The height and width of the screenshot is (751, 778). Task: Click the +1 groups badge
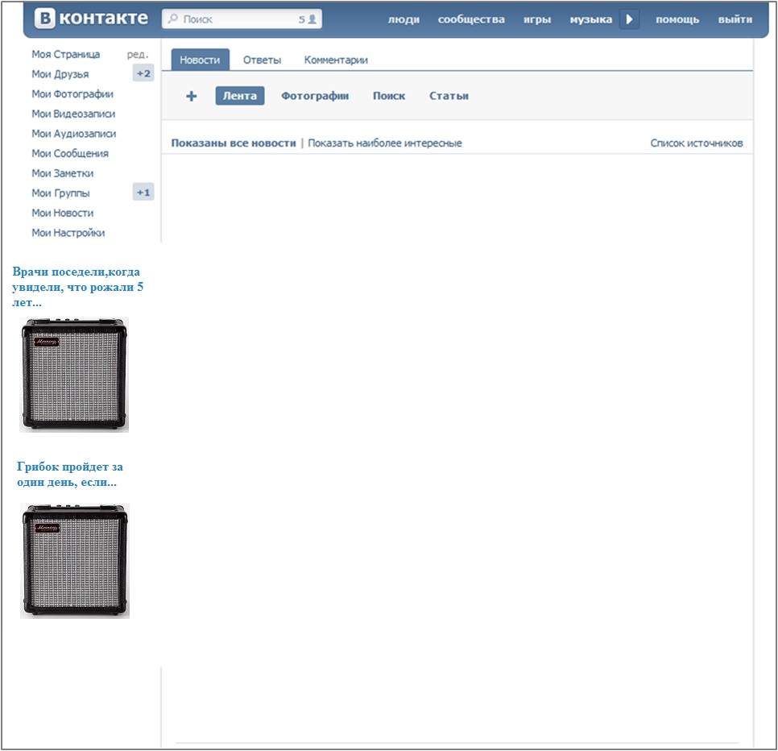143,192
